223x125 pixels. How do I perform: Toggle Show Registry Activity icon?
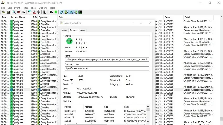[62, 12]
